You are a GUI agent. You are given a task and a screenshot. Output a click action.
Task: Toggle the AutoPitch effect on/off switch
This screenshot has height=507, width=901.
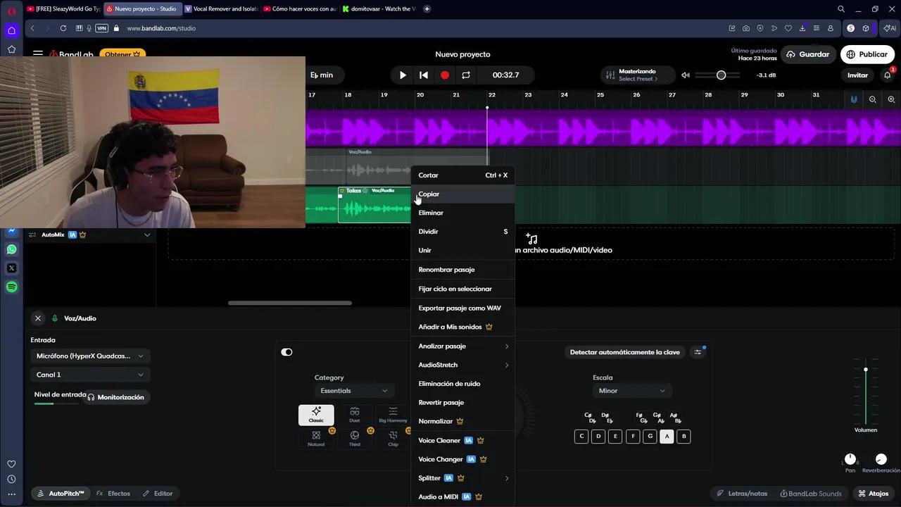pos(286,352)
